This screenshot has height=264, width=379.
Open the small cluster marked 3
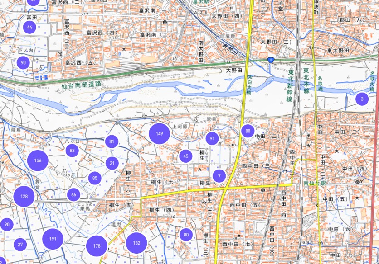362,99
